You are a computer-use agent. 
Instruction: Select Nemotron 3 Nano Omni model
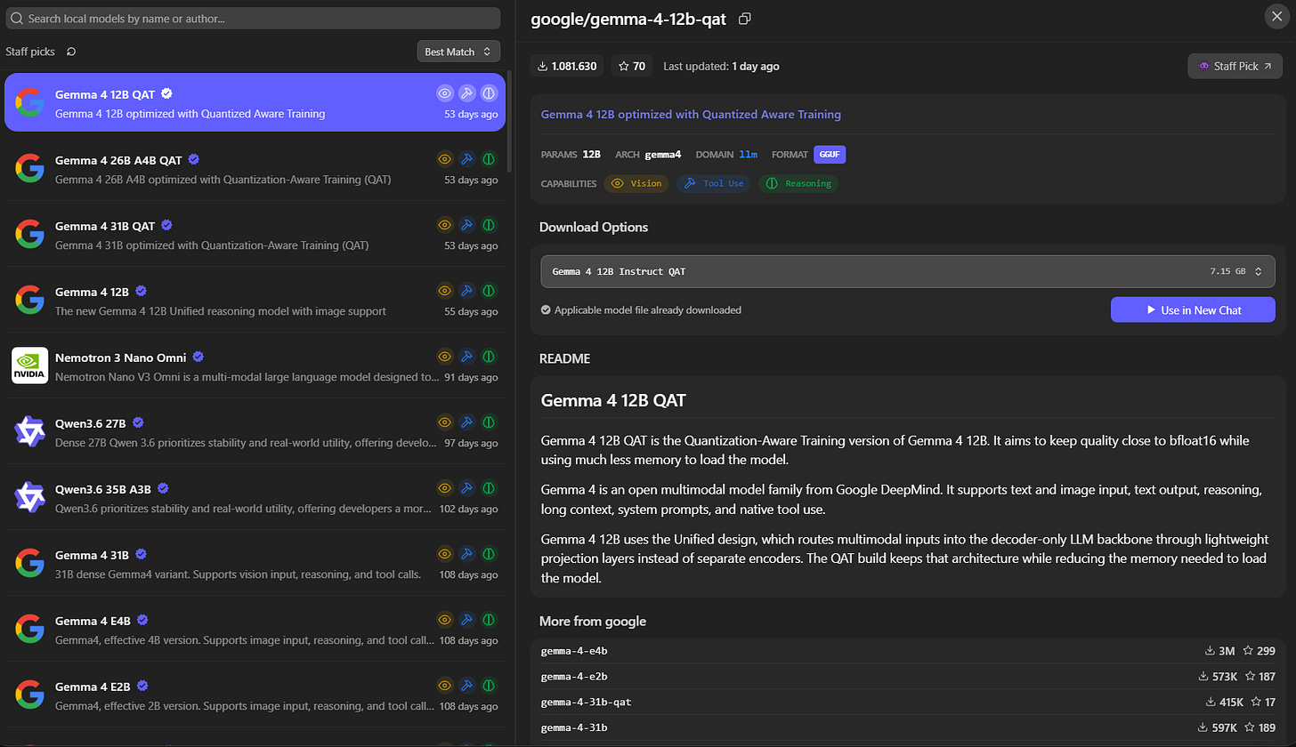click(x=255, y=365)
